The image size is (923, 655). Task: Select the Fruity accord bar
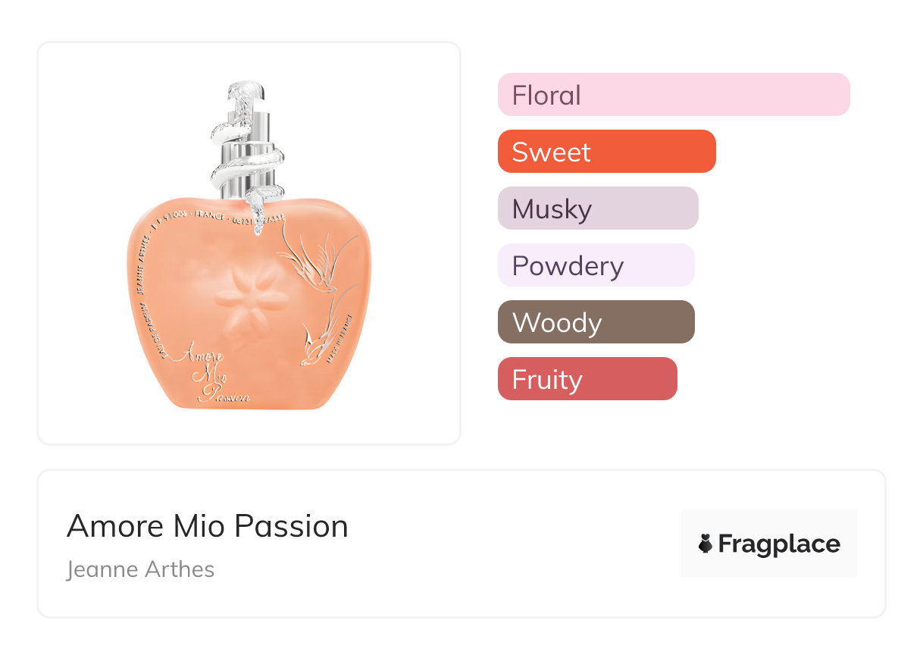point(587,379)
